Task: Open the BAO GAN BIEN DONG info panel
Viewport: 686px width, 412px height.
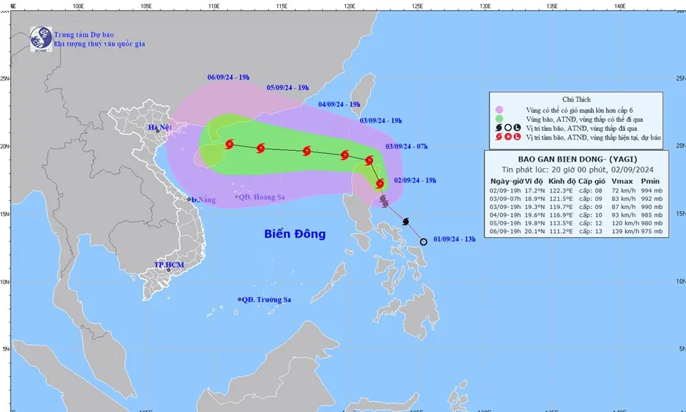Action: pyautogui.click(x=578, y=159)
